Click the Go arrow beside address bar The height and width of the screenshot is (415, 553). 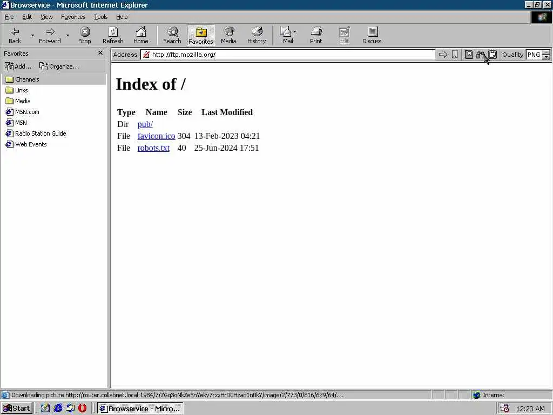443,55
